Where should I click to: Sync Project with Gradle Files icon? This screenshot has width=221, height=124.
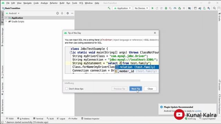click(200, 8)
